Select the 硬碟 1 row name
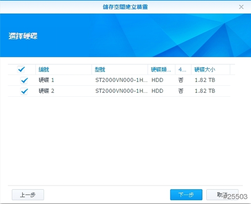Image resolution: width=251 pixels, height=204 pixels. click(x=46, y=80)
